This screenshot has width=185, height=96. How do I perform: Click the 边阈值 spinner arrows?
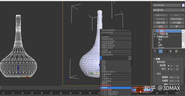tap(178, 81)
